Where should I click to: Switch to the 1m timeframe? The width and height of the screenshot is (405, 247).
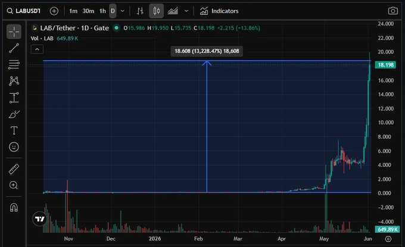73,11
